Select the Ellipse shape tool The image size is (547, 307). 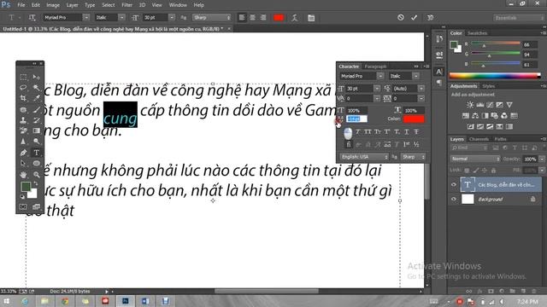click(36, 163)
